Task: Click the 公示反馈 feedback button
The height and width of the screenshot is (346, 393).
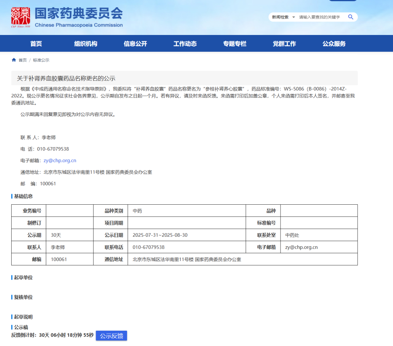Action: (111, 335)
